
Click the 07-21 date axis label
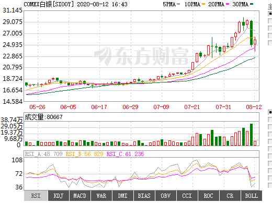192,107
